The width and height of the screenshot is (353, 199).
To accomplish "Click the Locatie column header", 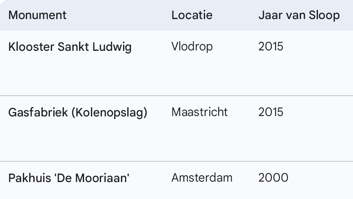I will click(x=192, y=15).
